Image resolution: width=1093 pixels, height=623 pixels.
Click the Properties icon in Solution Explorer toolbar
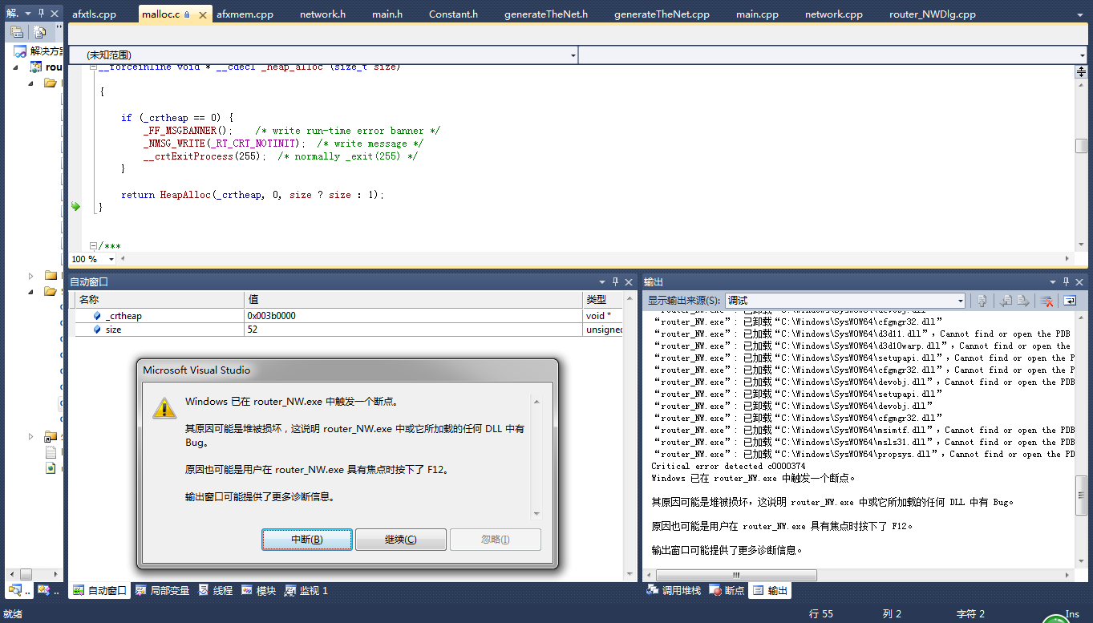pyautogui.click(x=18, y=32)
